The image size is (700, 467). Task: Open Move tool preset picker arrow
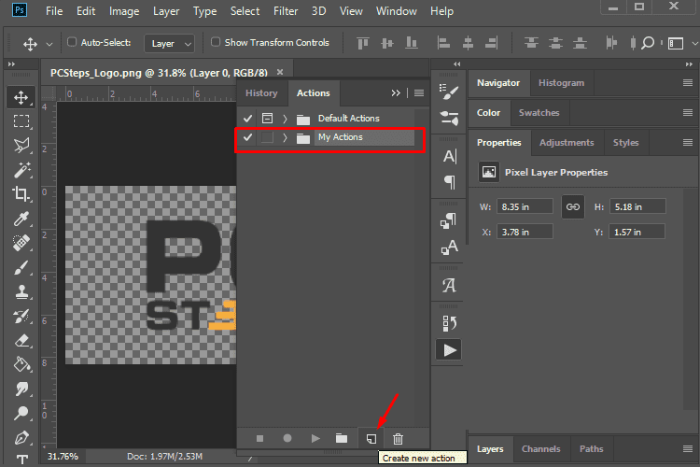(49, 44)
